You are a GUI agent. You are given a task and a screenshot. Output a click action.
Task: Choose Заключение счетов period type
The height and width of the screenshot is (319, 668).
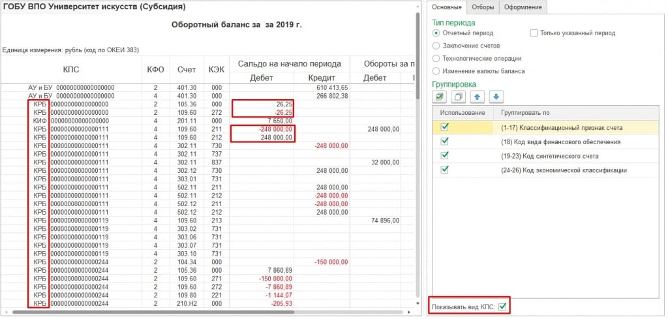pyautogui.click(x=436, y=46)
